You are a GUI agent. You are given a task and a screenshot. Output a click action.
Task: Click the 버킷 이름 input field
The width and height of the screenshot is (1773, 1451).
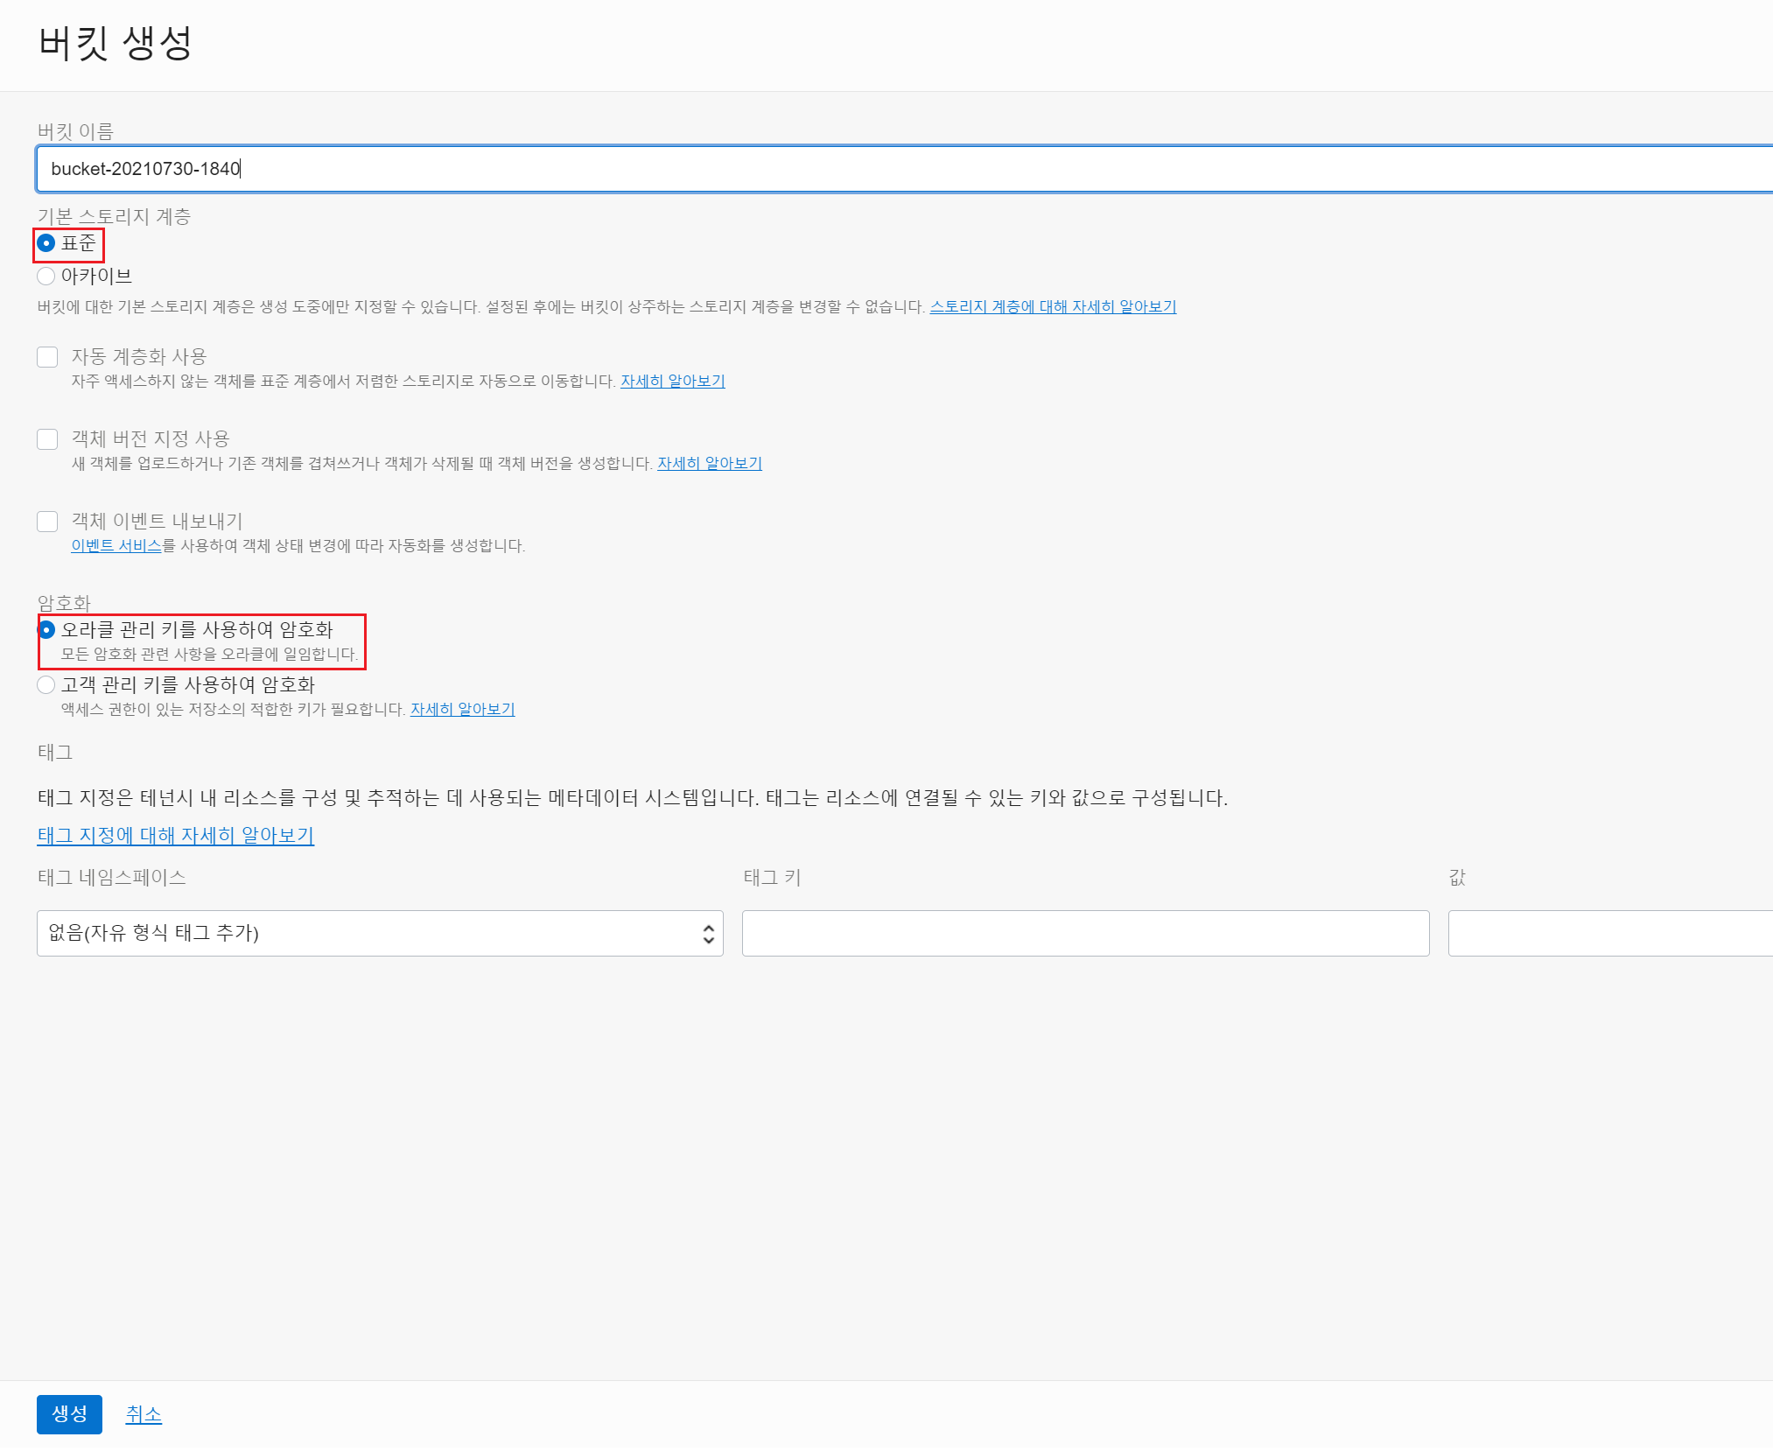point(875,169)
